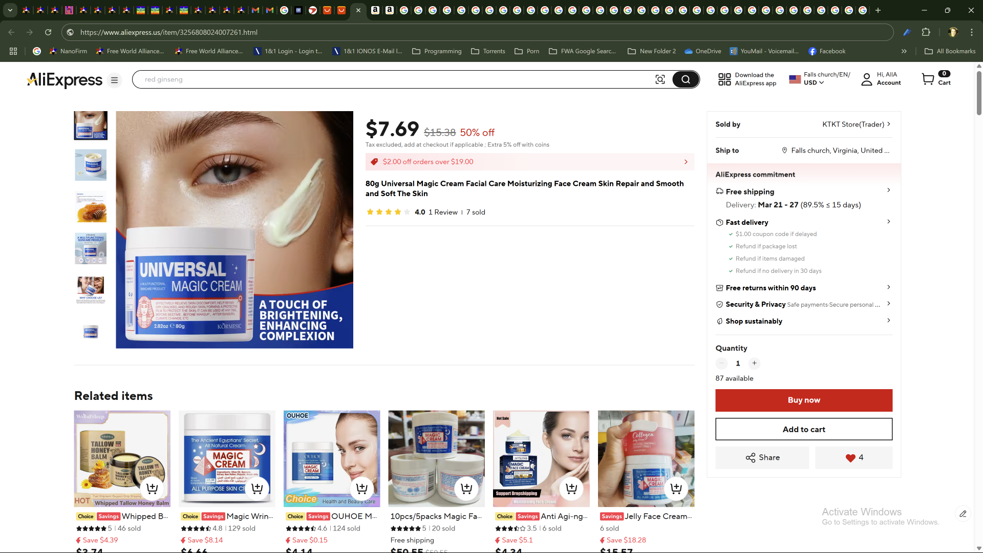Click the magnifier search button
Image resolution: width=983 pixels, height=553 pixels.
point(686,79)
